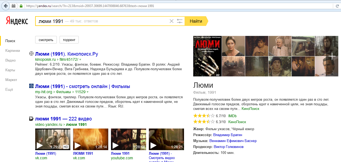The width and height of the screenshot is (341, 162).
Task: Play the fourth video thumbnail 1:28:21
Action: coord(166,139)
